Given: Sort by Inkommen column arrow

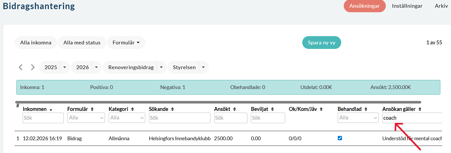Looking at the screenshot, I should [51, 110].
